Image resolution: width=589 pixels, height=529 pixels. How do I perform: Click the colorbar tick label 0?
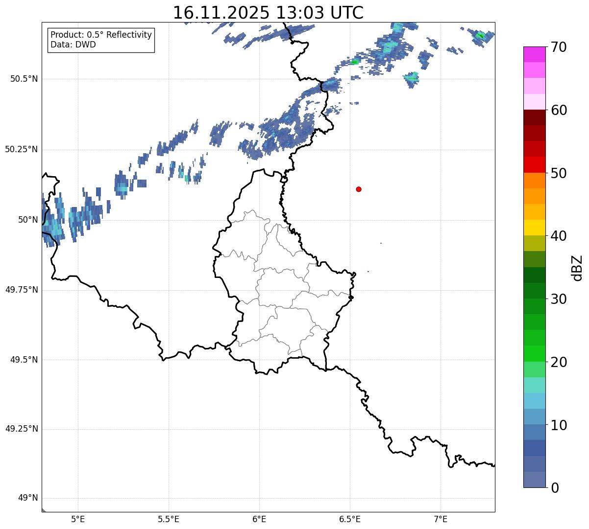pos(554,488)
